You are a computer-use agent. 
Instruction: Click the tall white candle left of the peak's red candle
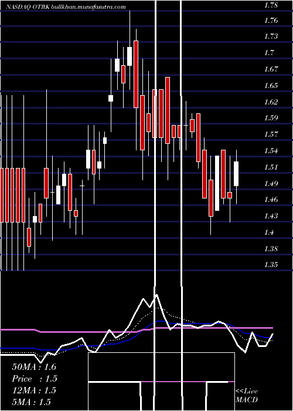coord(130,56)
